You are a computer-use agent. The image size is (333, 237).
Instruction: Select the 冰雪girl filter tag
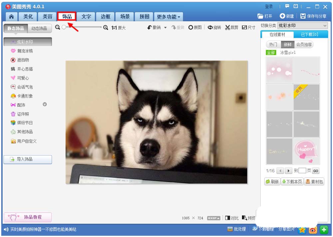288,53
